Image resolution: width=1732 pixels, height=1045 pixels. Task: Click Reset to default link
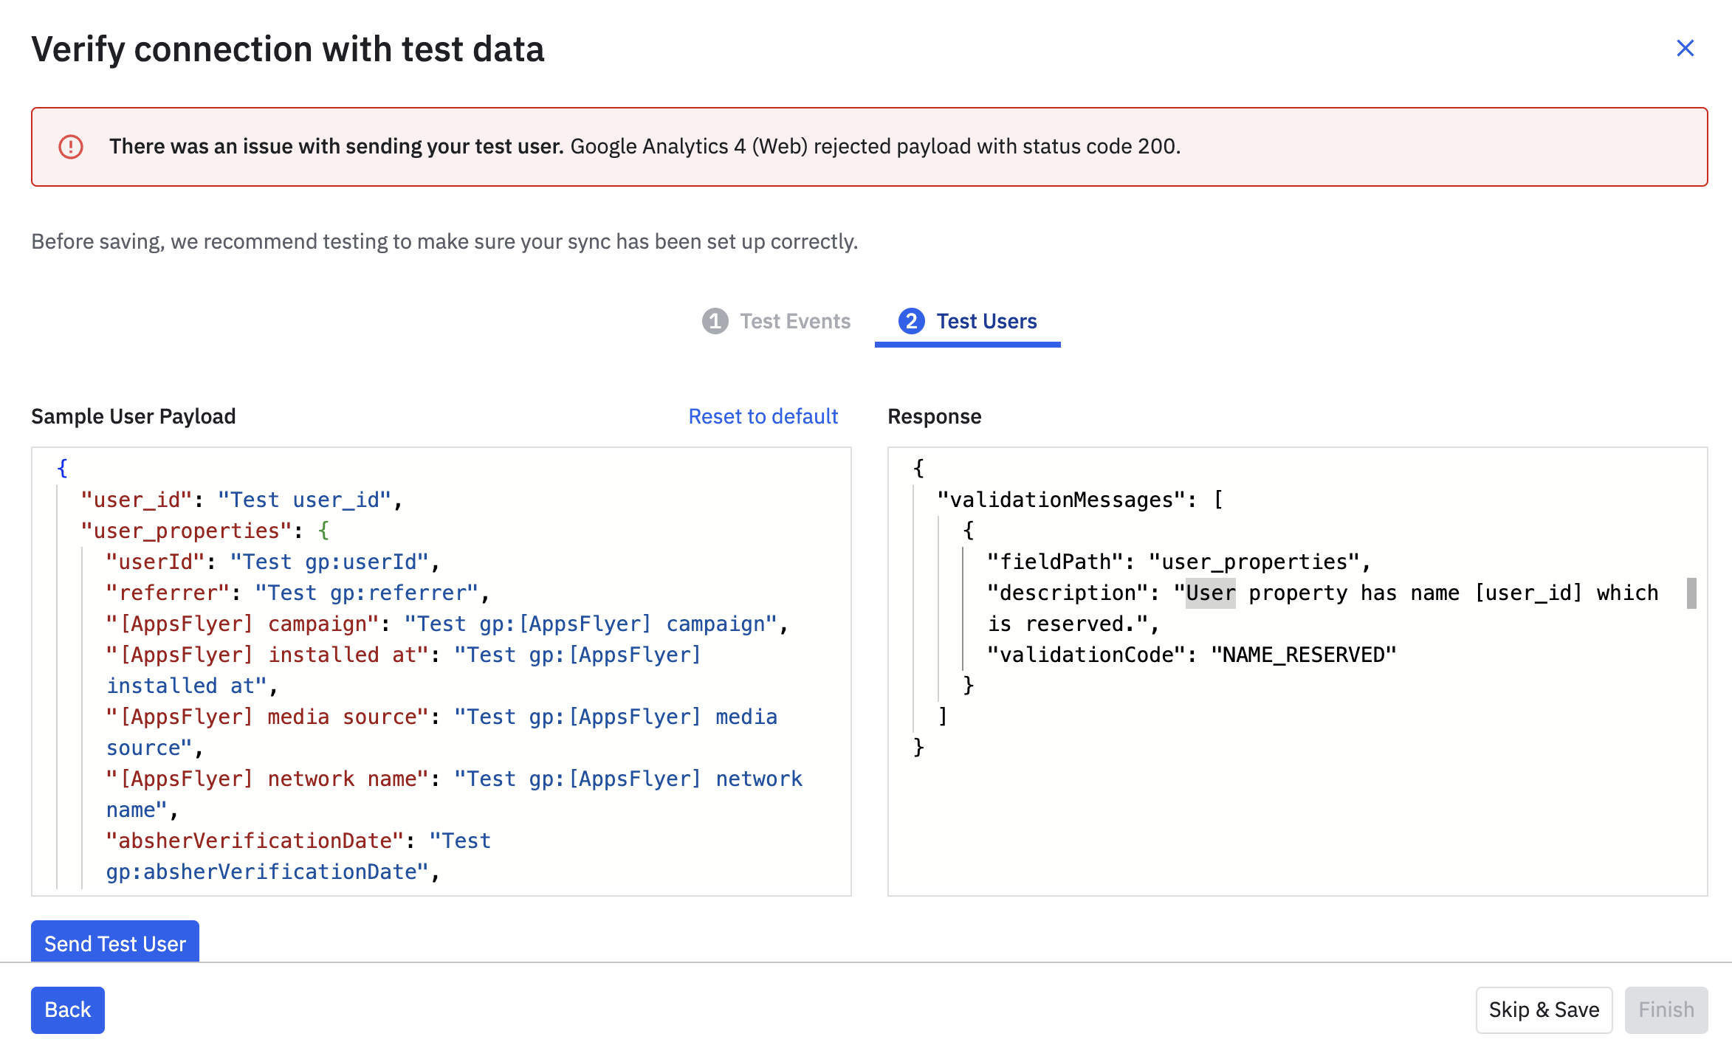[763, 416]
